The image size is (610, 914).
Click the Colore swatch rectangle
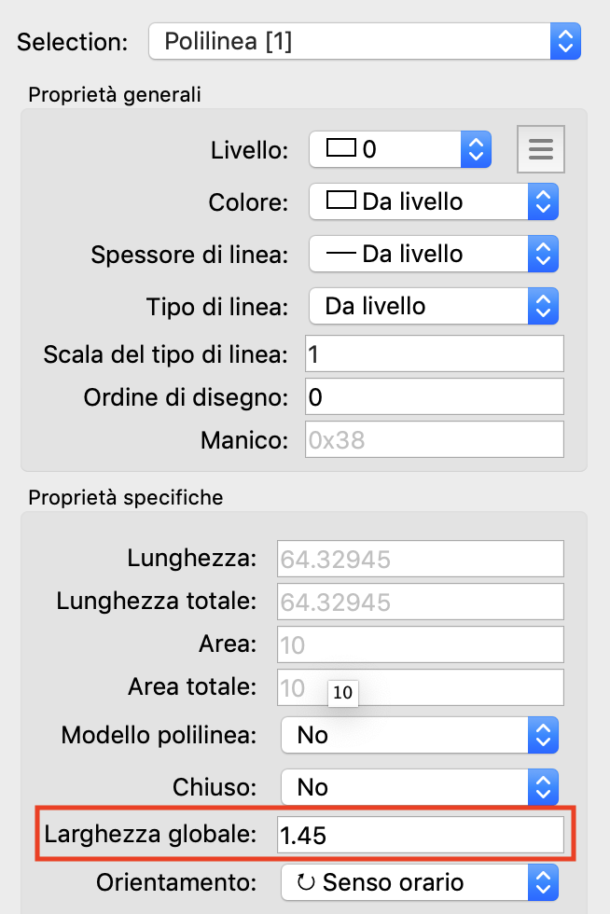pos(341,201)
